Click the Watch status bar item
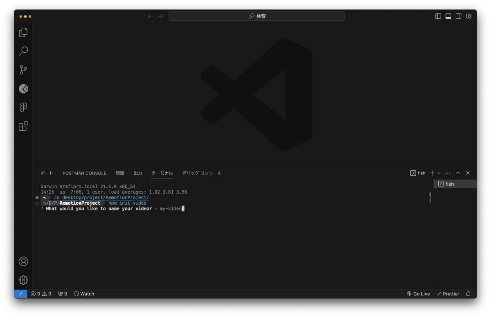491x317 pixels. (84, 294)
